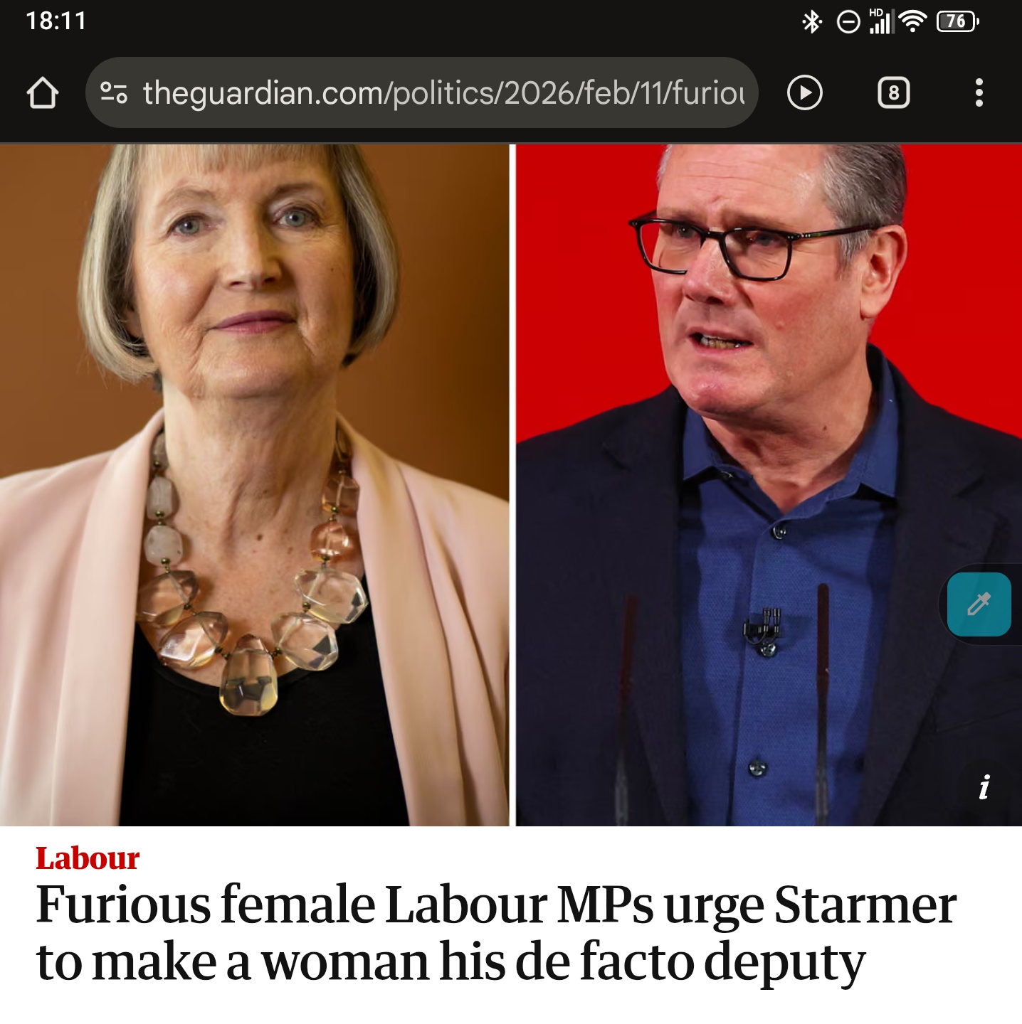Open site information icon beside URL
This screenshot has width=1022, height=1024.
(x=114, y=93)
